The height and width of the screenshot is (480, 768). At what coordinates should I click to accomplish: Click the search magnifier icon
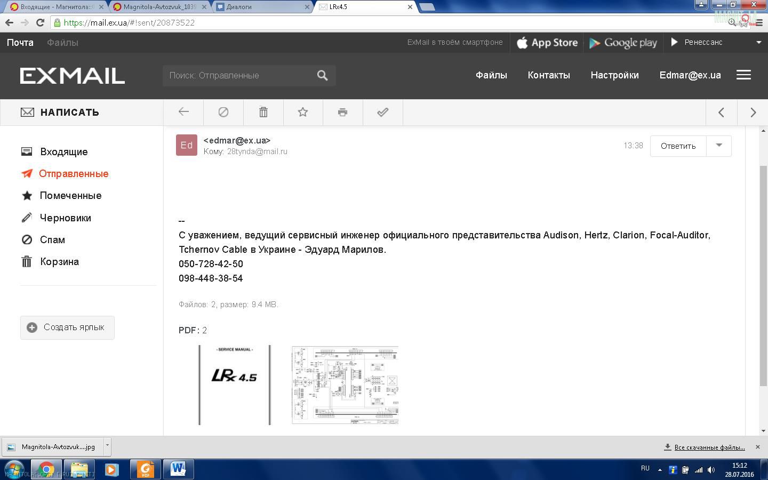322,76
